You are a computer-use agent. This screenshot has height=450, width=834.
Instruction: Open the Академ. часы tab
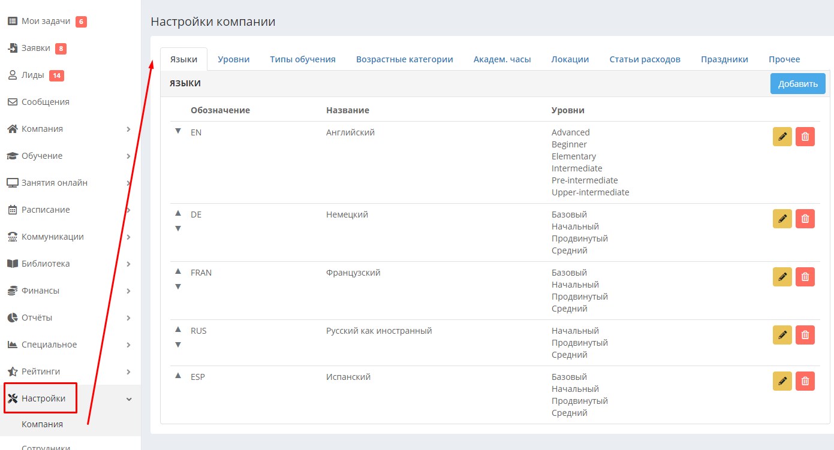[502, 59]
